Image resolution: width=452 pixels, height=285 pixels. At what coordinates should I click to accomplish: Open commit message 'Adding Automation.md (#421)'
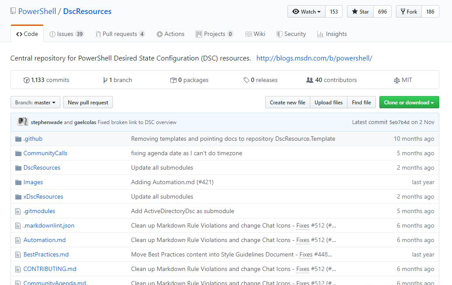coord(172,182)
